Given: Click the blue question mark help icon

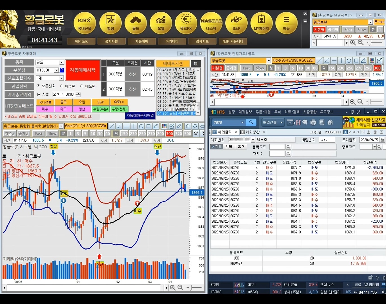Looking at the screenshot, I should pos(62,70).
